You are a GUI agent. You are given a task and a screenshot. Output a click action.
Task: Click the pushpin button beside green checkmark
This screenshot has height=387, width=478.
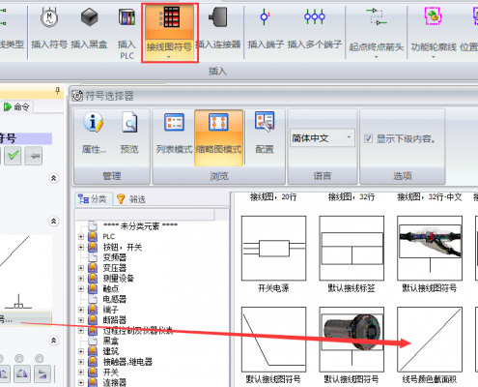click(34, 156)
